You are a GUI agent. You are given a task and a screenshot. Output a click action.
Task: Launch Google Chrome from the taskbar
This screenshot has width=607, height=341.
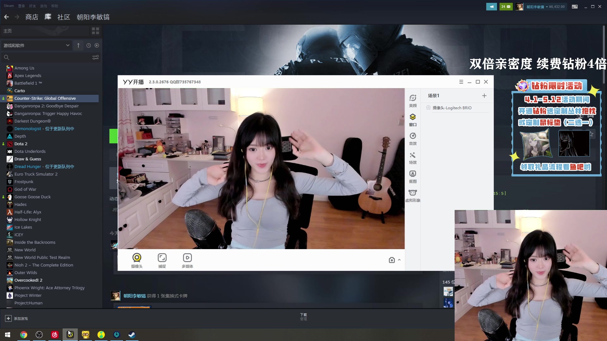[24, 335]
